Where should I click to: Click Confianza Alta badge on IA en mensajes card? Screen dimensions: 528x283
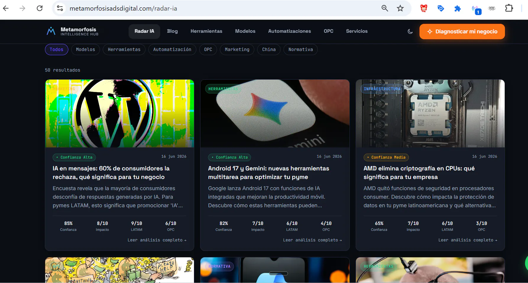point(74,157)
